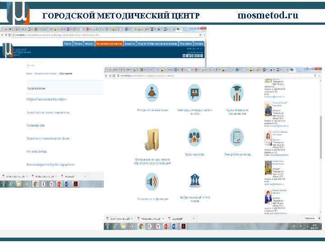
Task: Open second PDF download arrow in back window
Action: coord(56,176)
